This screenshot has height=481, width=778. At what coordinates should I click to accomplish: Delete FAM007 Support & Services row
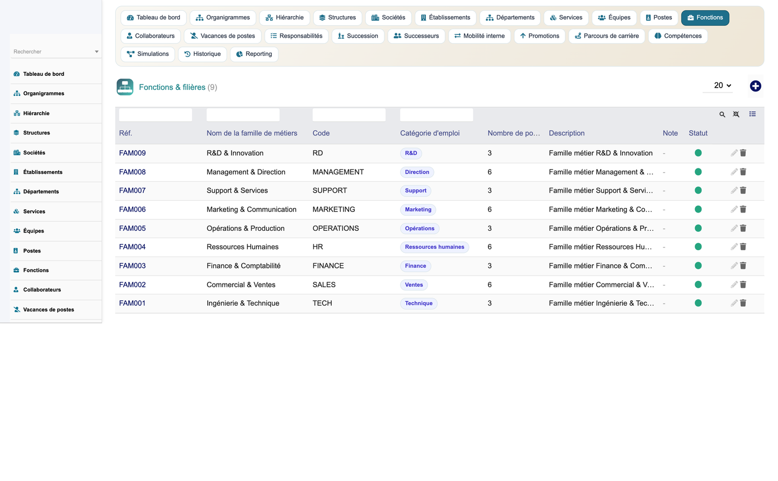click(x=743, y=190)
